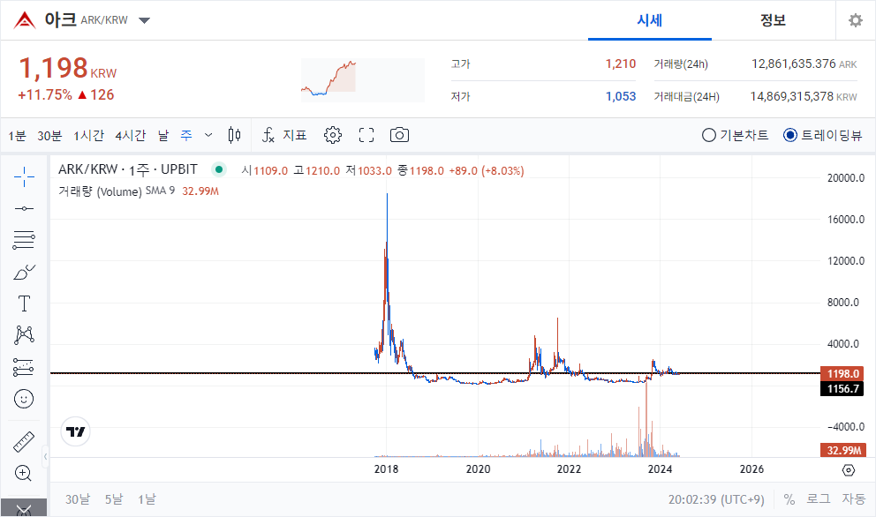The image size is (876, 517).
Task: Select the text annotation tool
Action: 24,303
